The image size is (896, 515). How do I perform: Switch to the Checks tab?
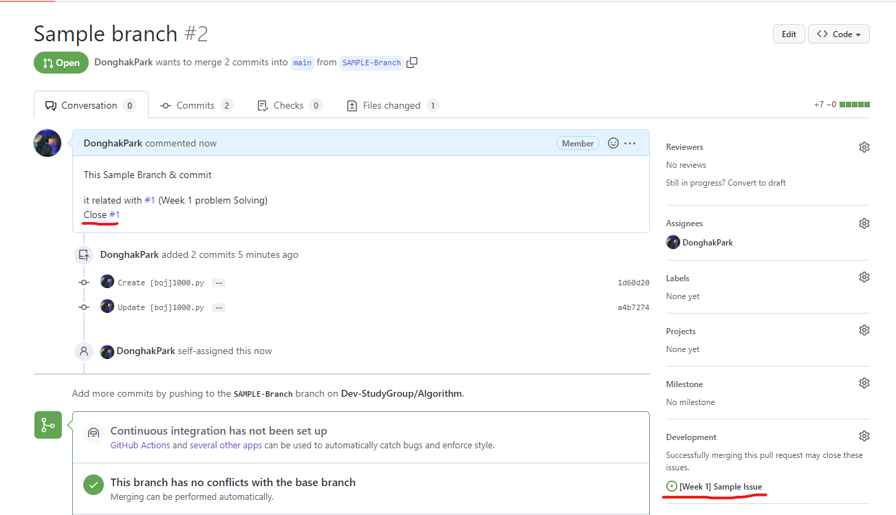(289, 105)
